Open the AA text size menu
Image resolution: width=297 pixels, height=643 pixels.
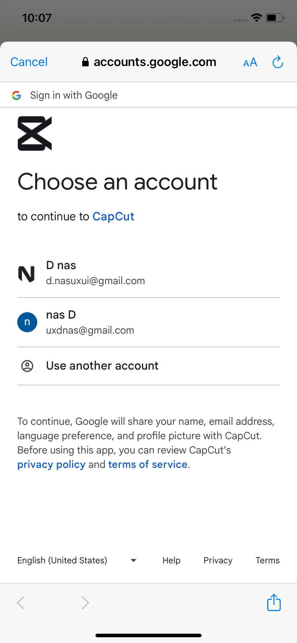pos(250,62)
